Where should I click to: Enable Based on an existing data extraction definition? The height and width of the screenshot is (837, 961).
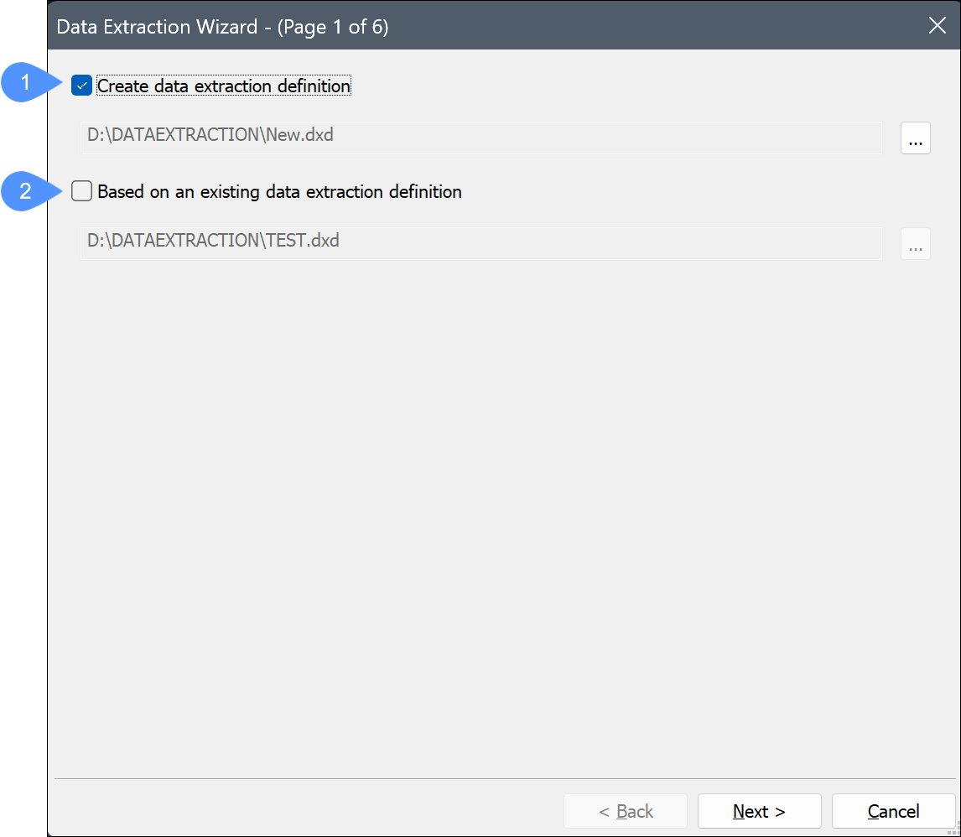coord(81,191)
